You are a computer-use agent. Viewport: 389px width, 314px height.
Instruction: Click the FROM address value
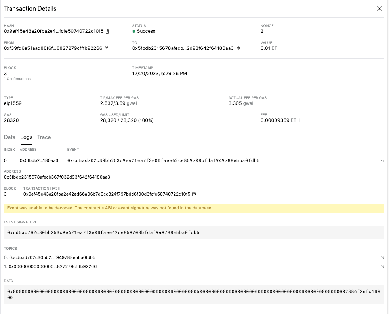coord(53,48)
